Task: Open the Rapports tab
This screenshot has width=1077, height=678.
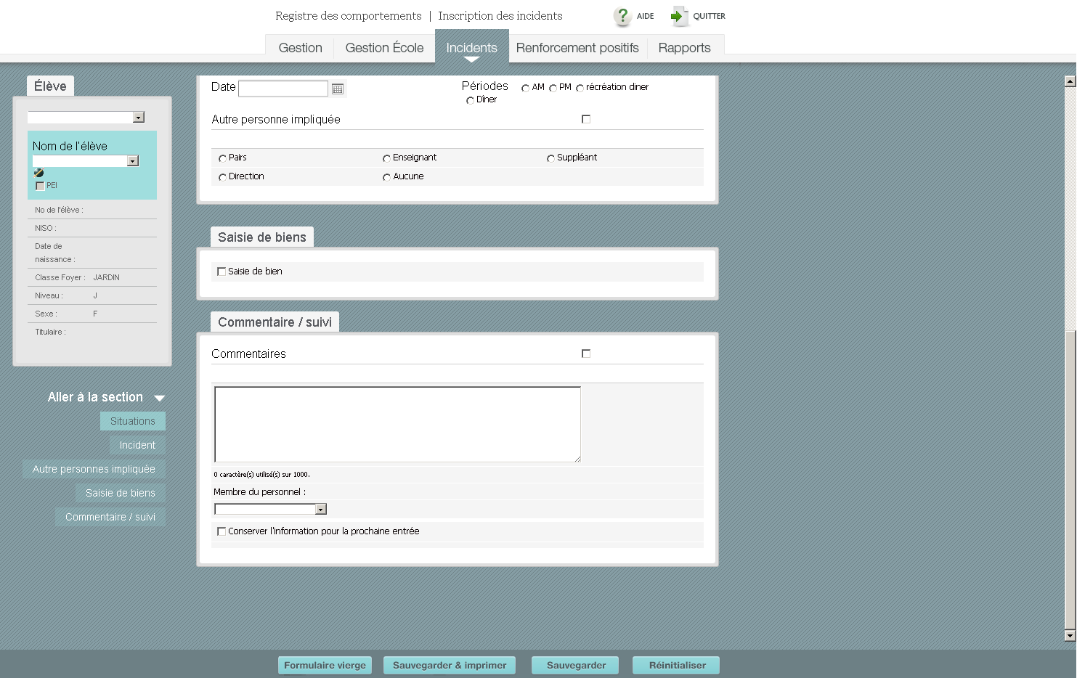Action: [684, 48]
